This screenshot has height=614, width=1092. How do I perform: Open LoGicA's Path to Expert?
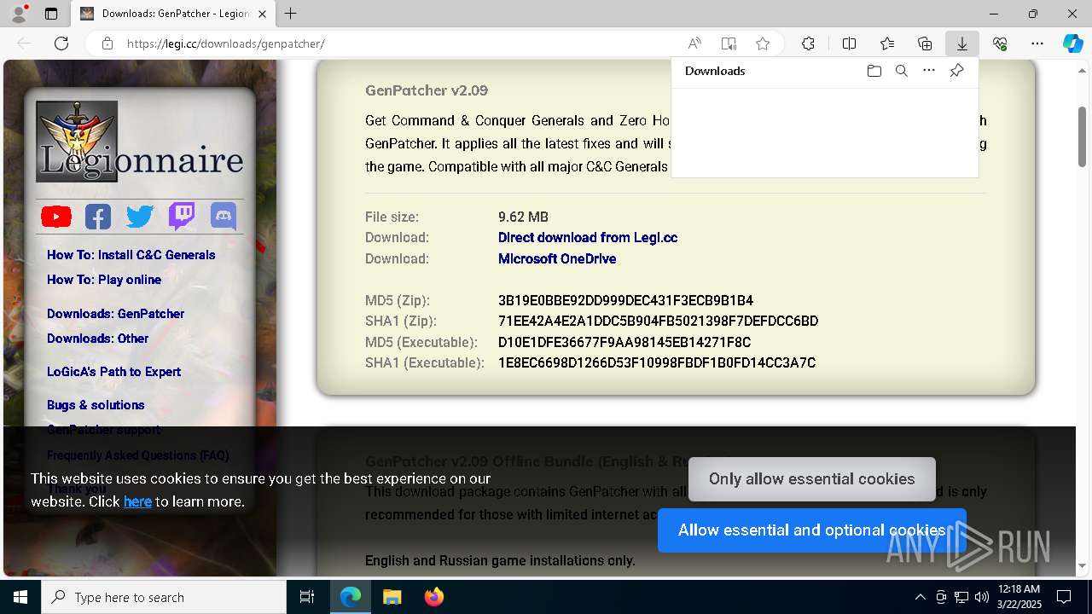[x=113, y=372]
